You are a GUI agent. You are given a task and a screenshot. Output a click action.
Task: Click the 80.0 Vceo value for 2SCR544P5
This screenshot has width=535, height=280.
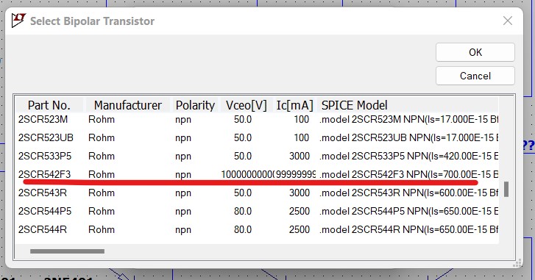pyautogui.click(x=243, y=211)
